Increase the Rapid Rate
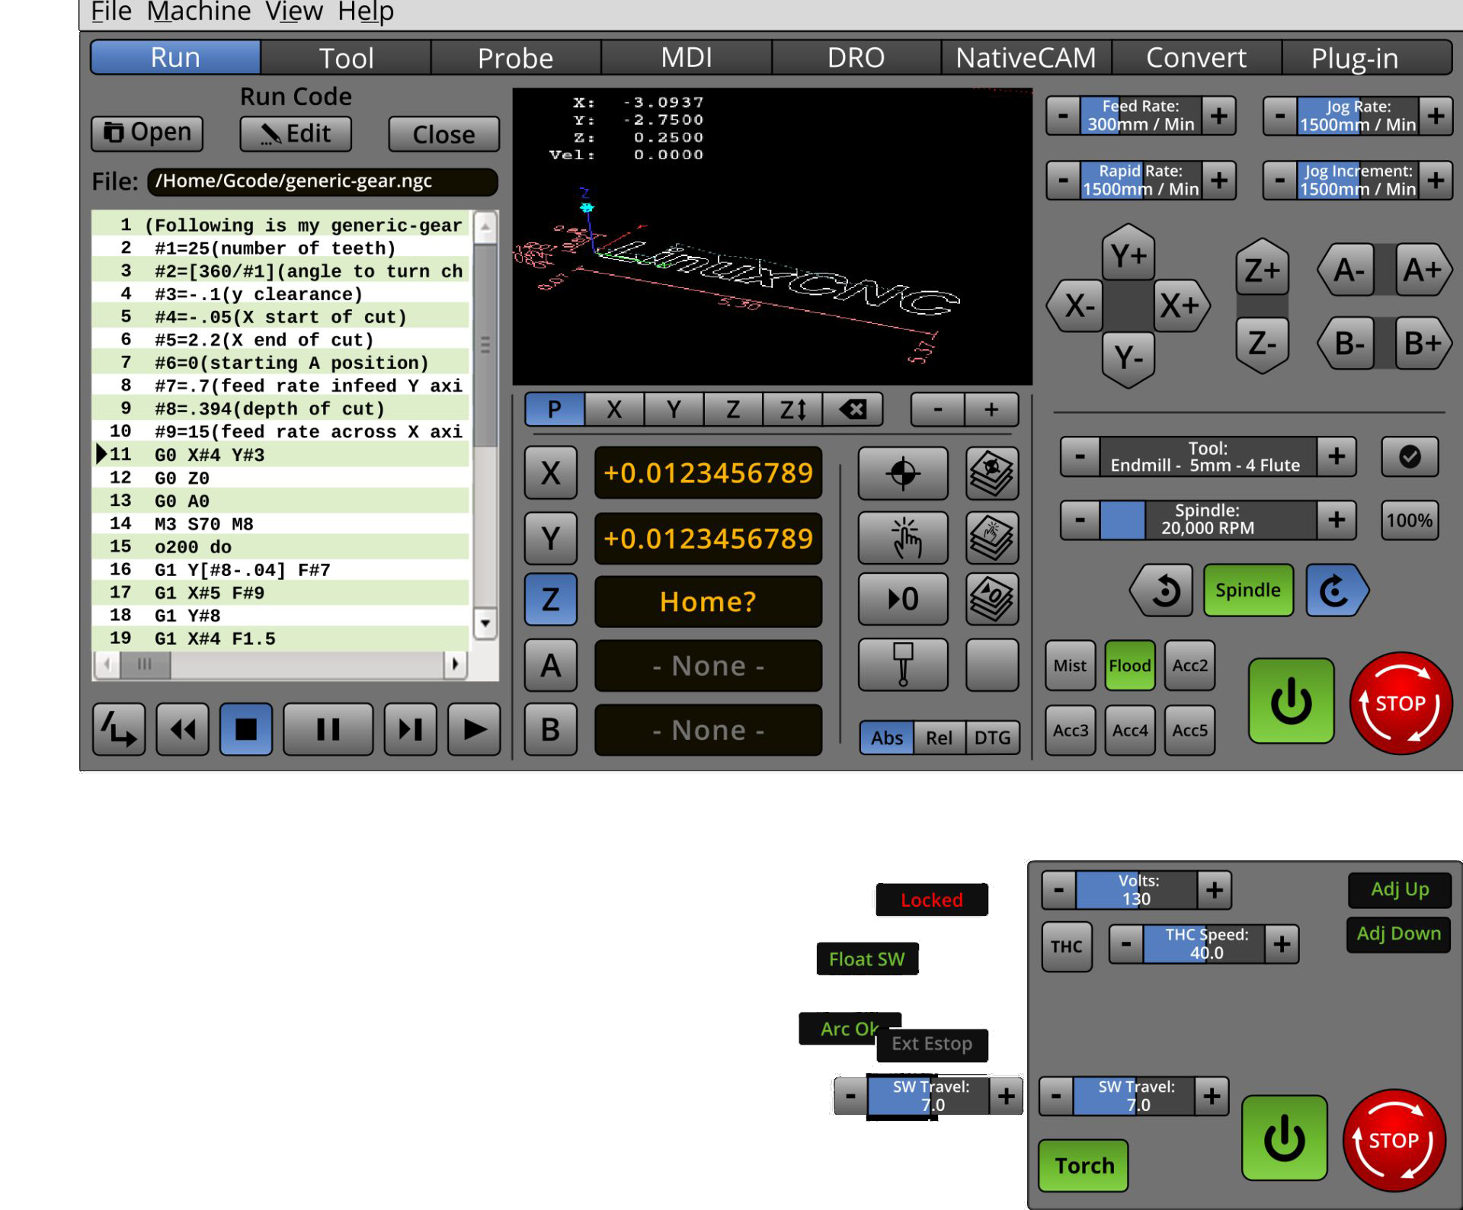1463x1210 pixels. [1219, 180]
